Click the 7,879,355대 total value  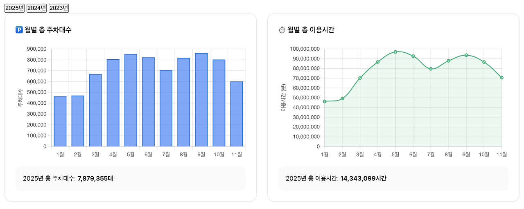(x=95, y=178)
